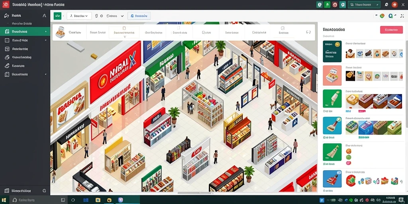Click the food box thumbnail in tab strip
The image size is (408, 204).
60,32
